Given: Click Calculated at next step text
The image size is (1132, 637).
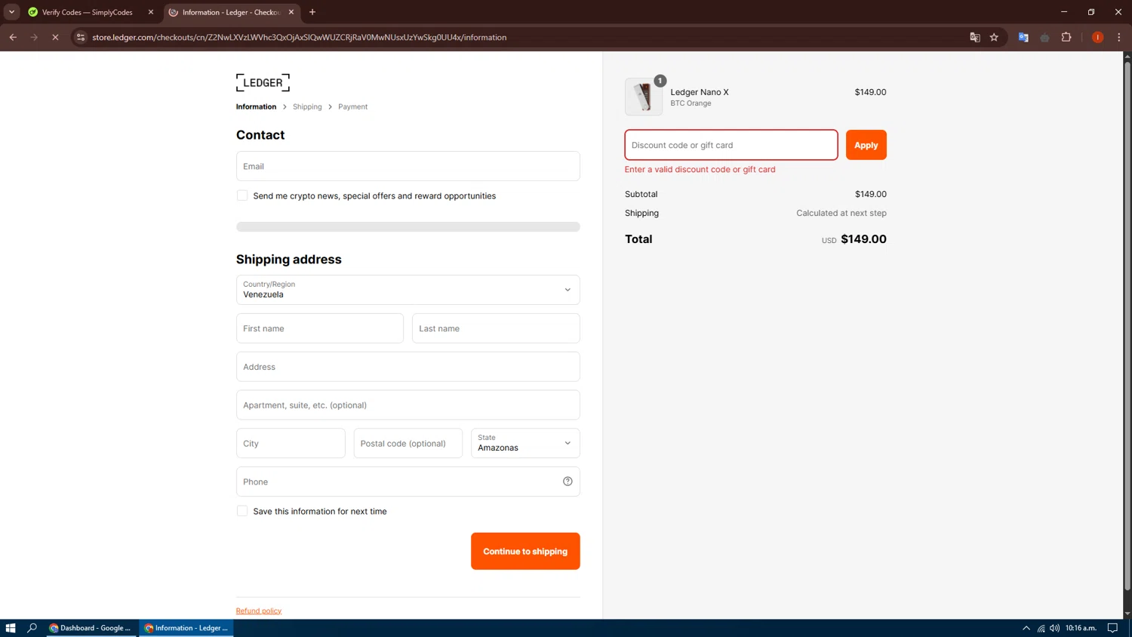Looking at the screenshot, I should click(x=841, y=213).
